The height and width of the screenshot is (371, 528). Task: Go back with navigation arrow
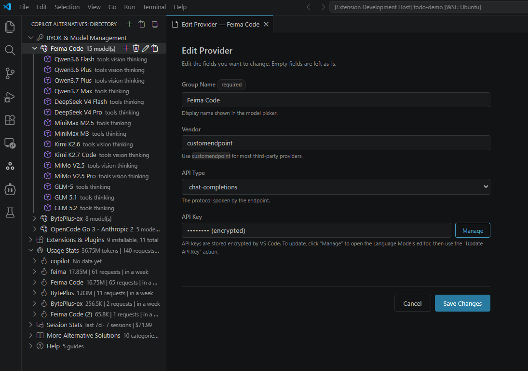click(x=310, y=7)
